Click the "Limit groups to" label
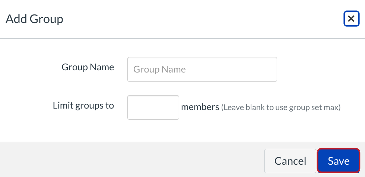Screen dimensions: 365x177 pyautogui.click(x=83, y=105)
